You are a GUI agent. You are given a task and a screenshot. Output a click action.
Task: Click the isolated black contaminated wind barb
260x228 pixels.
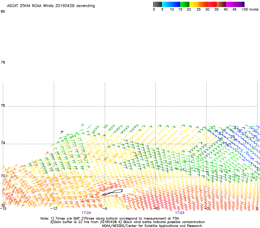[62, 132]
